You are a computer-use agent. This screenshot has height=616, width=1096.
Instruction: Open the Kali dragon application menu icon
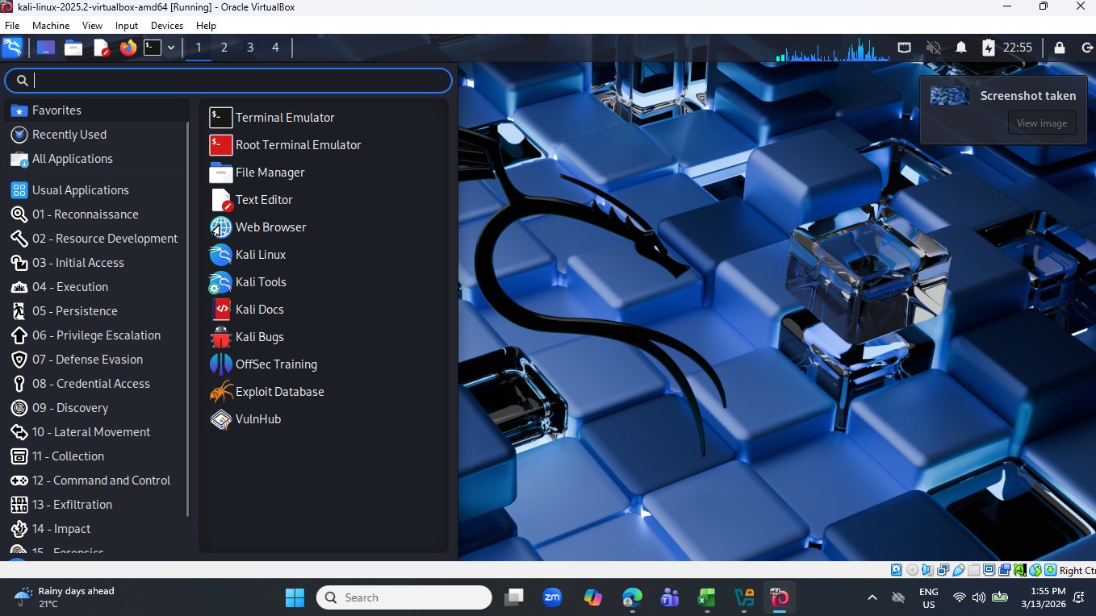13,48
